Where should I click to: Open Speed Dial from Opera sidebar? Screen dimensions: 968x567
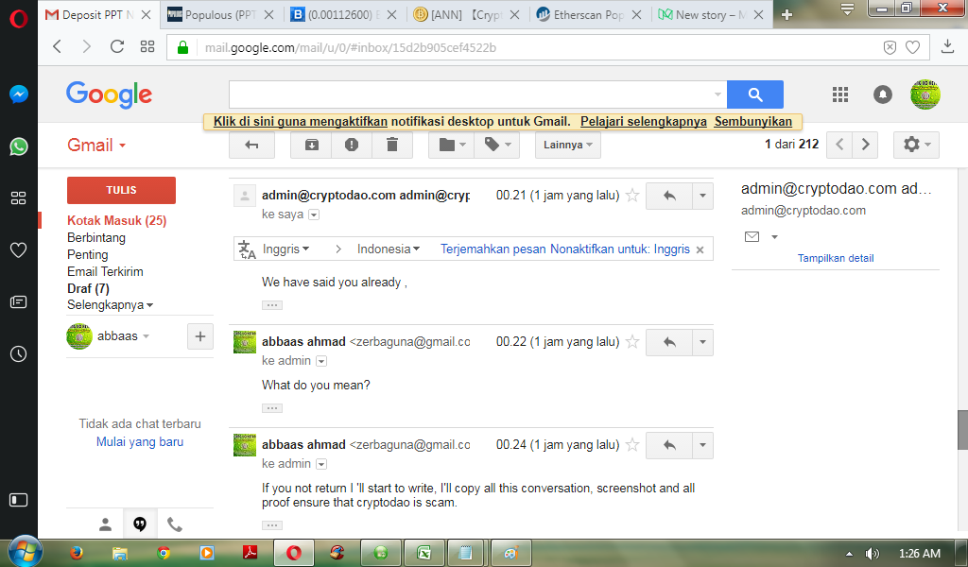coord(19,198)
